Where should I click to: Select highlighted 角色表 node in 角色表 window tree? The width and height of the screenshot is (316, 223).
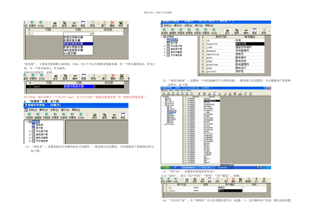(174, 40)
